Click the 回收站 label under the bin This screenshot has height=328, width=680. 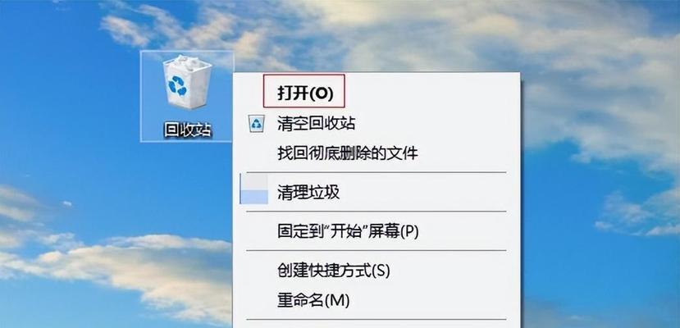click(187, 130)
